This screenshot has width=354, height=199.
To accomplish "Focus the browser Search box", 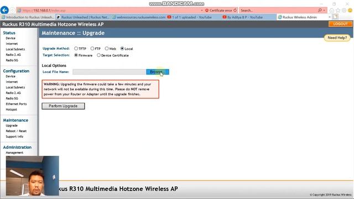I will click(278, 11).
